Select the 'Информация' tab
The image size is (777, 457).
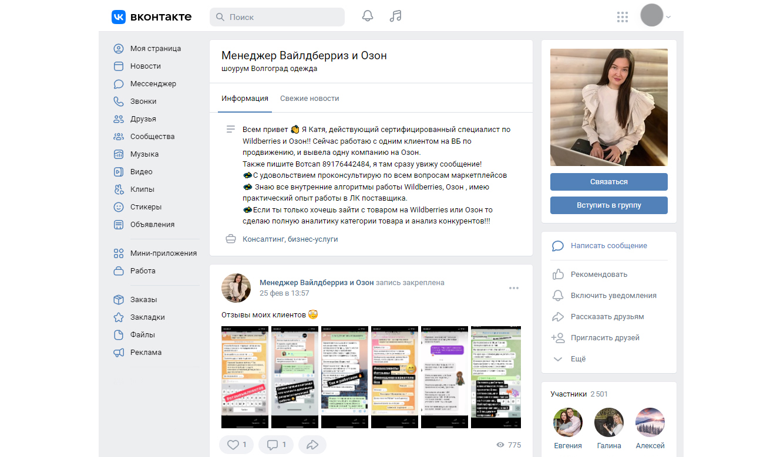[245, 99]
